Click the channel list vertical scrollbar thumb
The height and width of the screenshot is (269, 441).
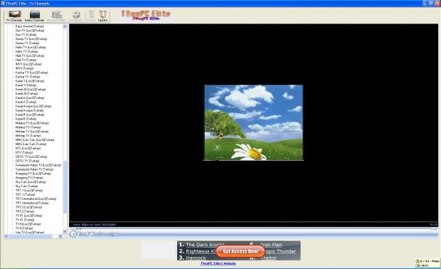tap(65, 187)
